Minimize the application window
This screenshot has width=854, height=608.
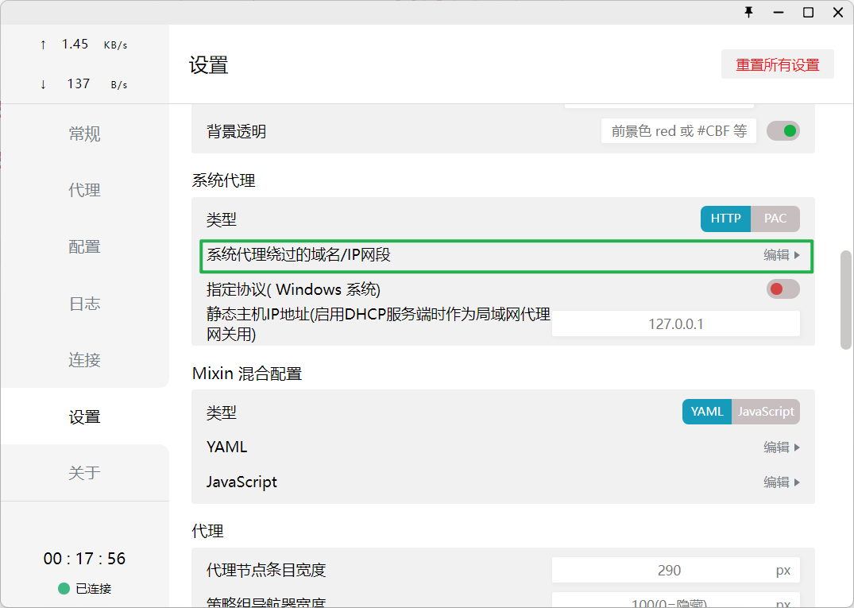click(x=779, y=12)
